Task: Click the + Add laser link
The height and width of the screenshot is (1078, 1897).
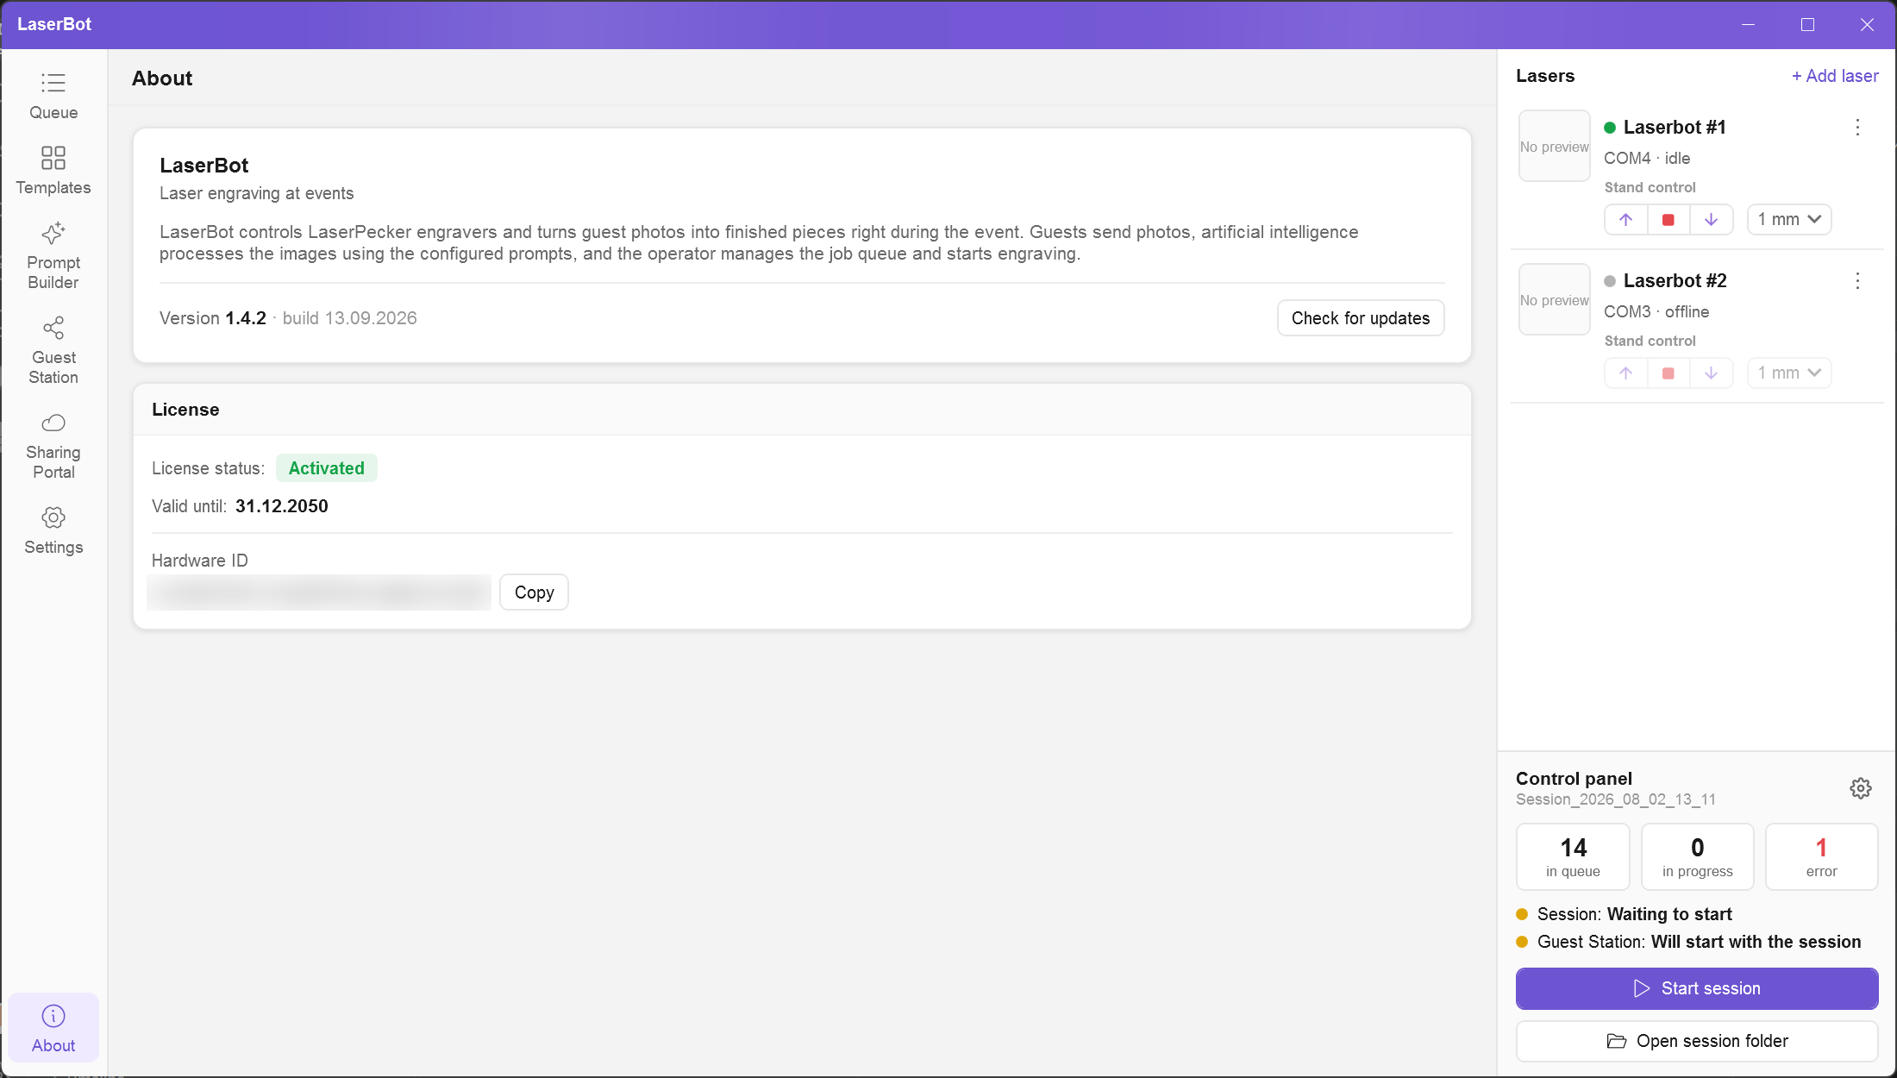Action: [1835, 76]
